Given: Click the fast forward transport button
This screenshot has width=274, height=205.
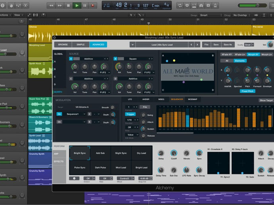Looking at the screenshot, I should [x=60, y=6].
